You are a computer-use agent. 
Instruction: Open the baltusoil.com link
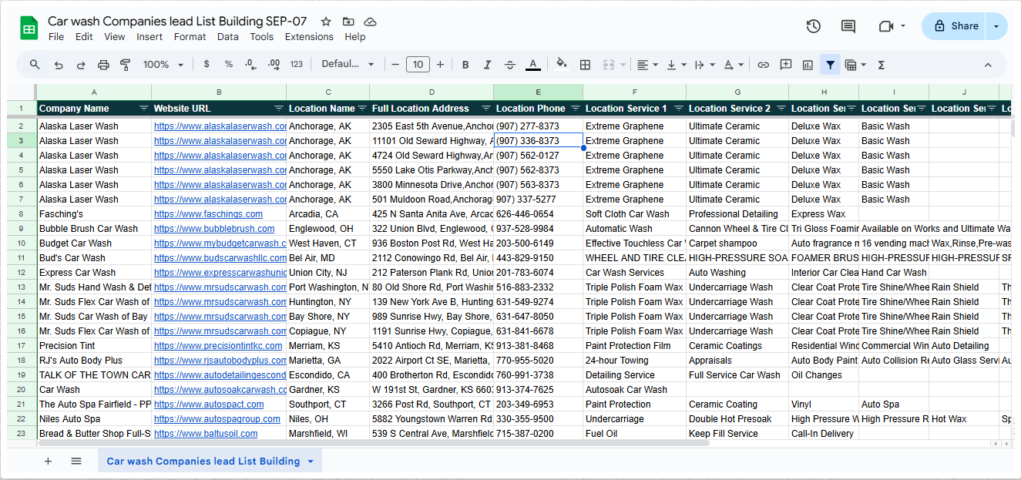click(x=206, y=434)
